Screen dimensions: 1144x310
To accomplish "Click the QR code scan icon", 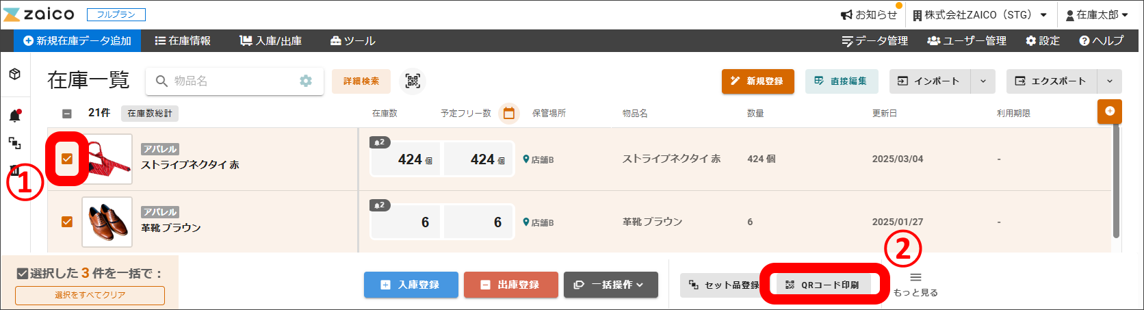I will [413, 81].
